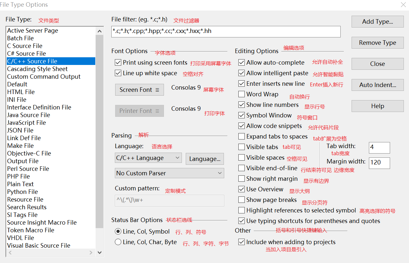The image size is (409, 263).
Task: Check Expand tabs to spaces
Action: tap(242, 137)
